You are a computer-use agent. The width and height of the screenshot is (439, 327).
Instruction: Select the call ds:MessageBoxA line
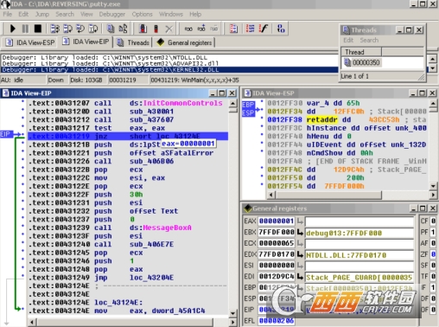127,228
